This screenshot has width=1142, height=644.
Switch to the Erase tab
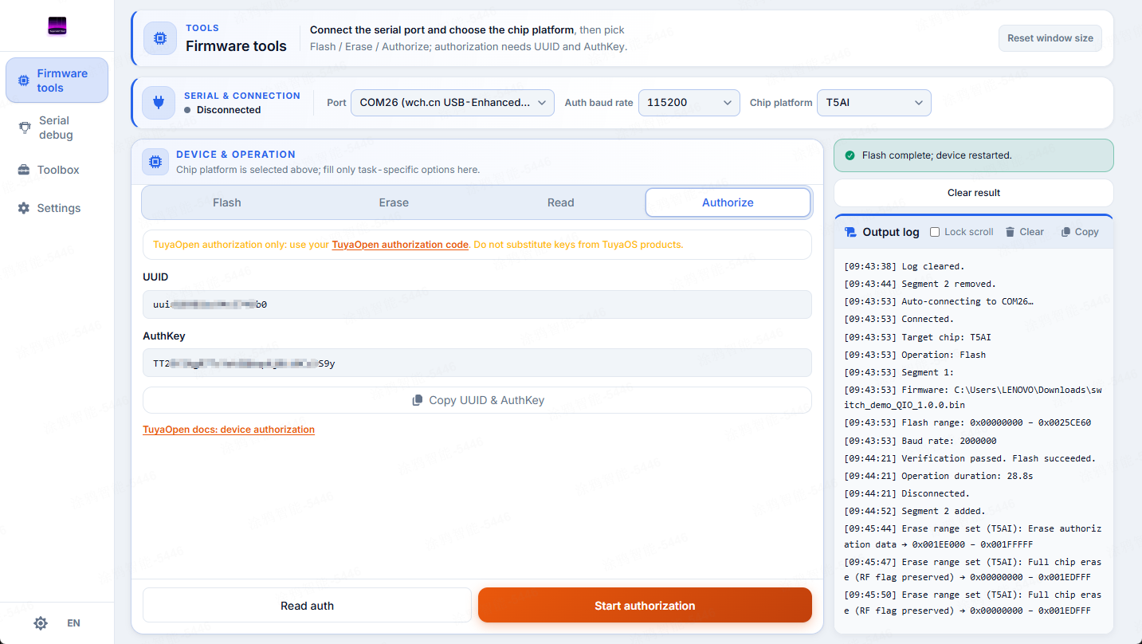(x=394, y=202)
